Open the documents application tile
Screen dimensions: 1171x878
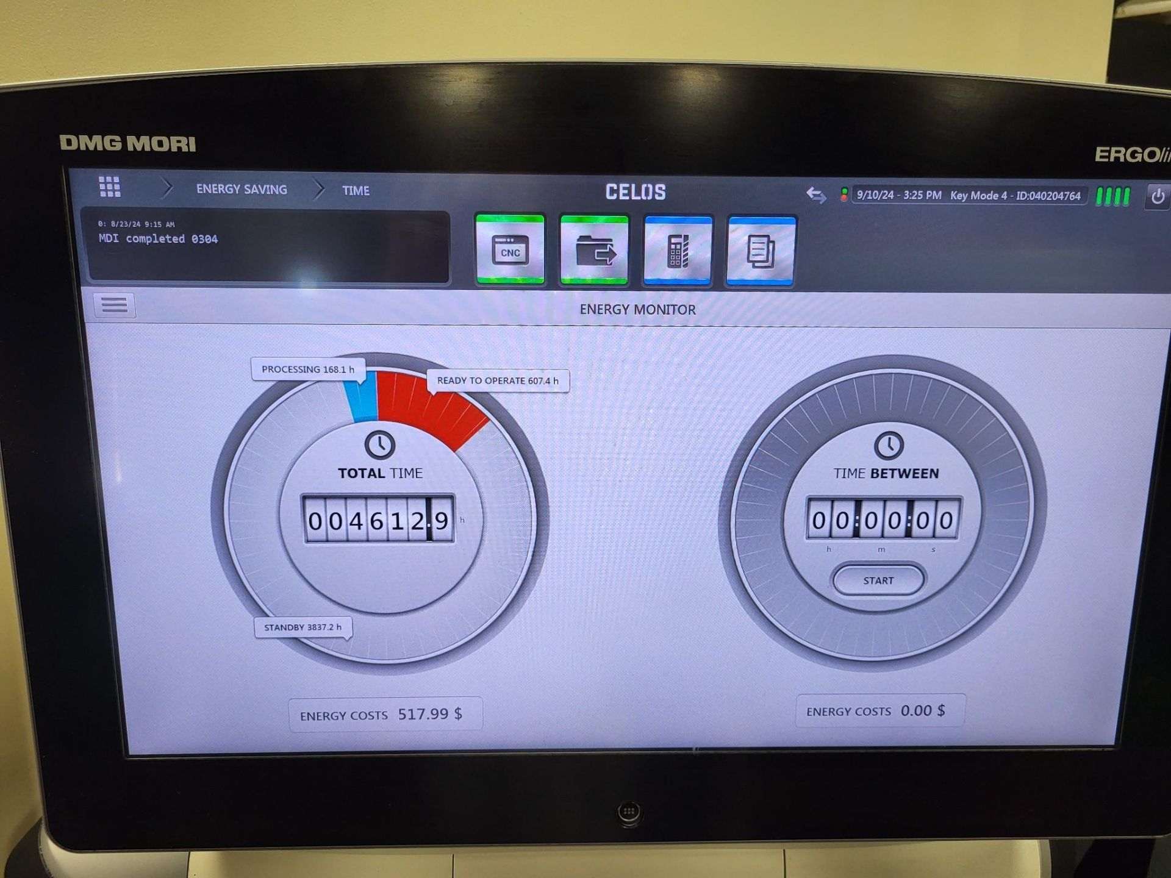point(761,251)
